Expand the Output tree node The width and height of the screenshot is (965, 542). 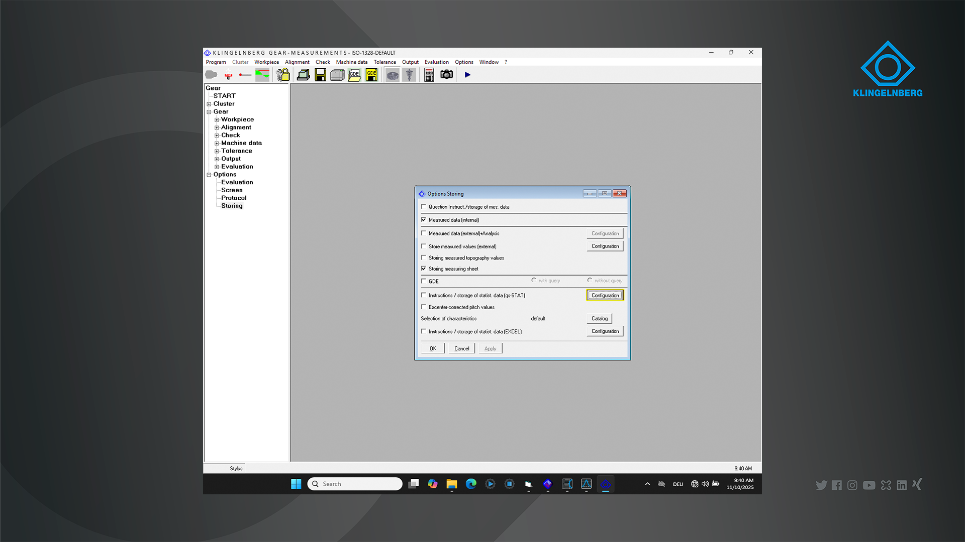217,159
